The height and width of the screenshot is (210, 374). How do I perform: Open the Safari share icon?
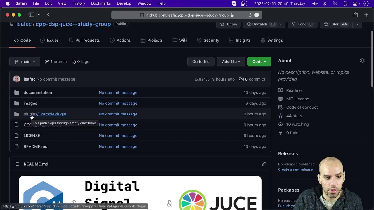coord(356,15)
